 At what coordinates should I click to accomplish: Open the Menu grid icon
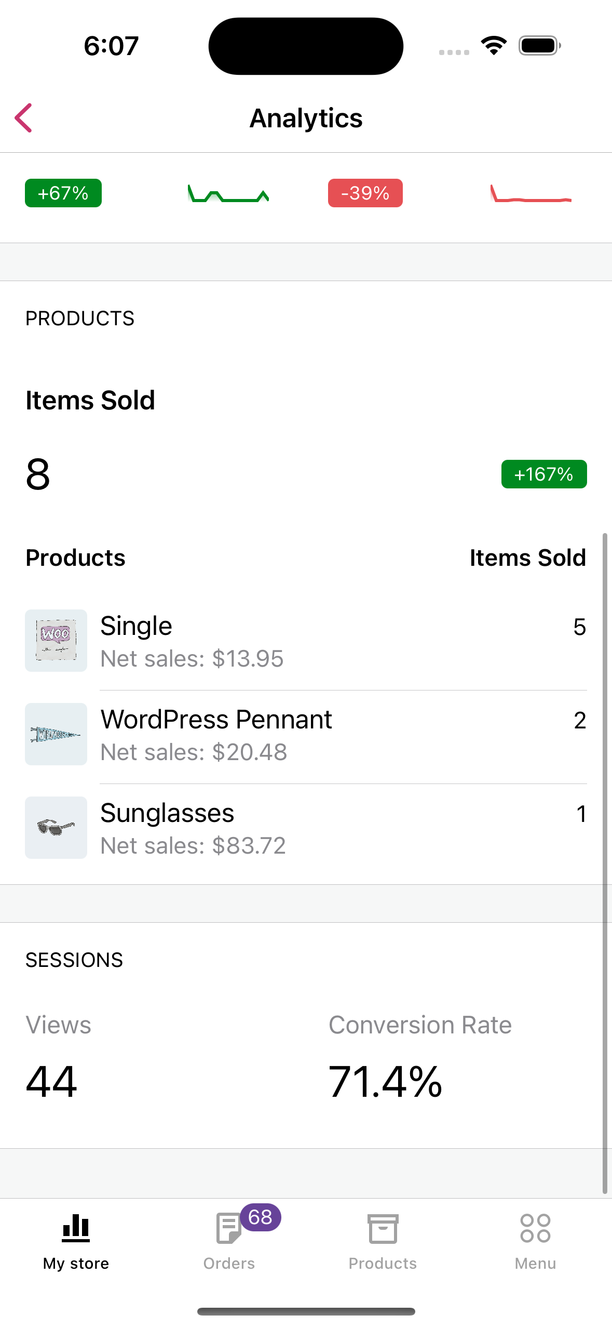(x=535, y=1228)
